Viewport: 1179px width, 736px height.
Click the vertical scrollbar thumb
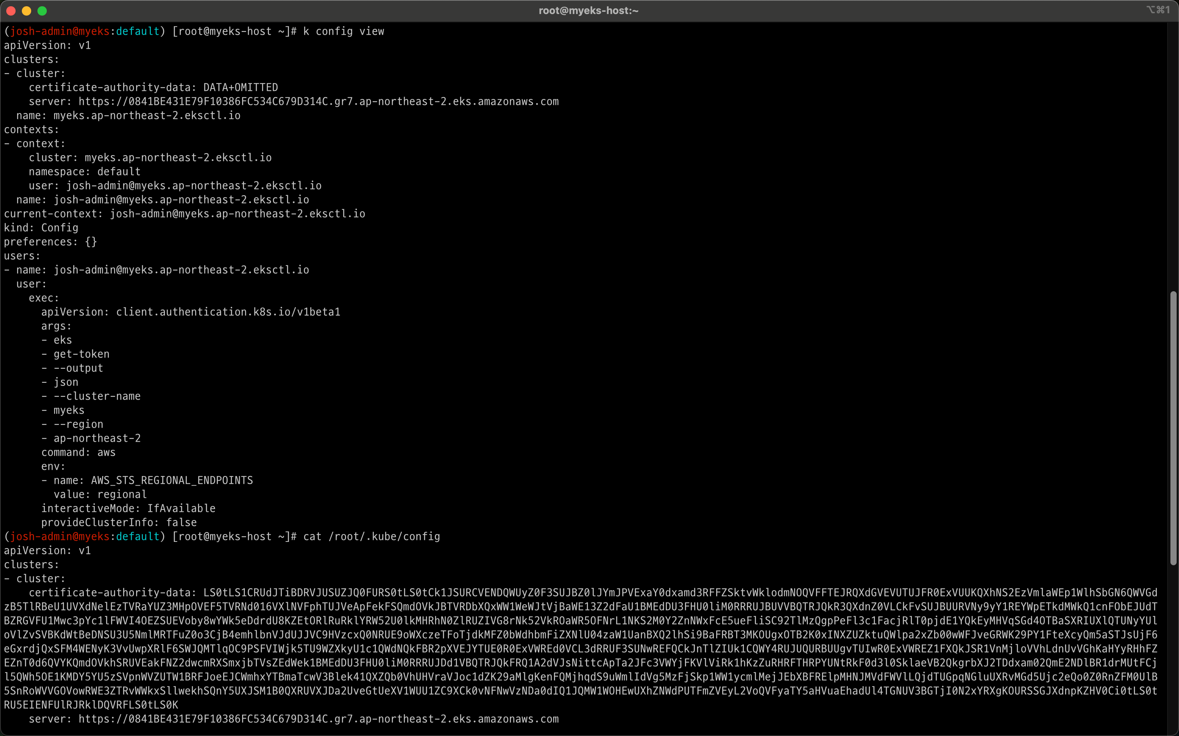coord(1173,428)
